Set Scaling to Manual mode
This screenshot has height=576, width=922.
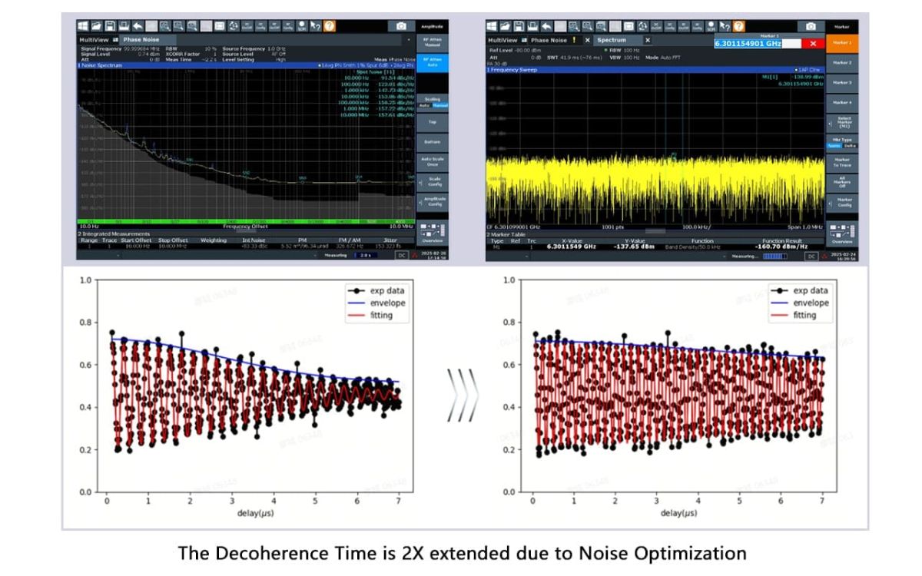coord(439,105)
